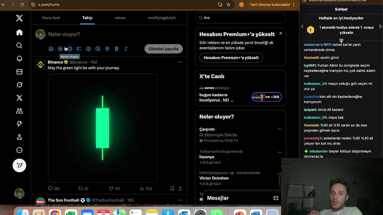
Task: Dismiss the Premium+ upgrade card
Action: coord(281,33)
